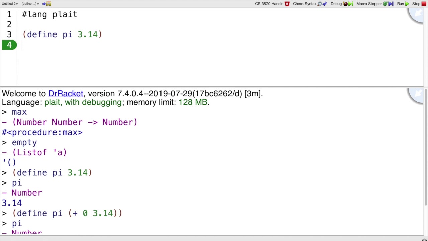Open the Untitled 2 file dropdown
The image size is (428, 241).
click(10, 4)
